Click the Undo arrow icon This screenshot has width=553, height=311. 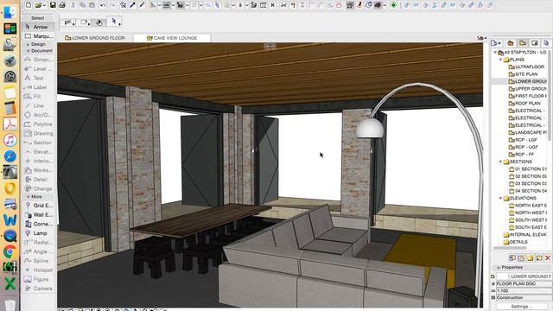coord(103,5)
